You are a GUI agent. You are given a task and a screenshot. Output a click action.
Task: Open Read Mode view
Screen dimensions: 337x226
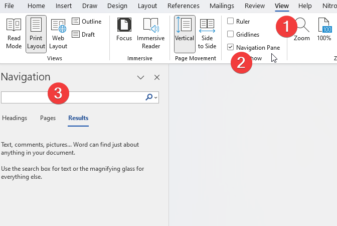(14, 33)
